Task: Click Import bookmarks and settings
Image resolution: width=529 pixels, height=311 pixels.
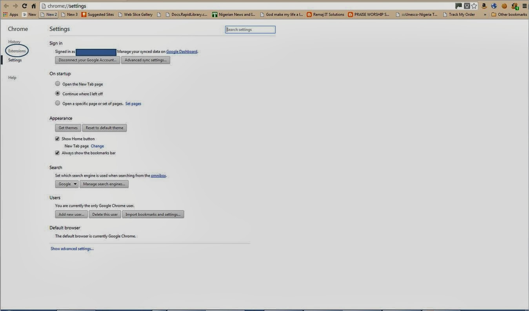Action: pyautogui.click(x=153, y=214)
